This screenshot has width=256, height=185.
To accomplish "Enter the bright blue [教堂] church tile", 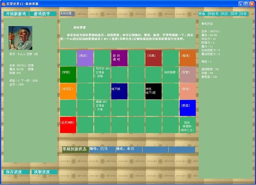I will [188, 108].
